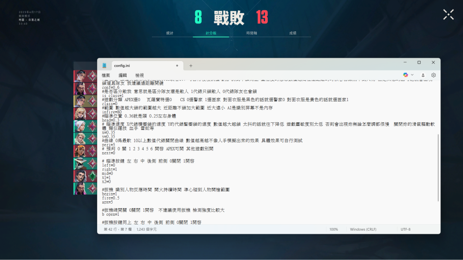Place cursor on the peri=5 line
Viewport: 463px width, 260px height.
point(109,145)
